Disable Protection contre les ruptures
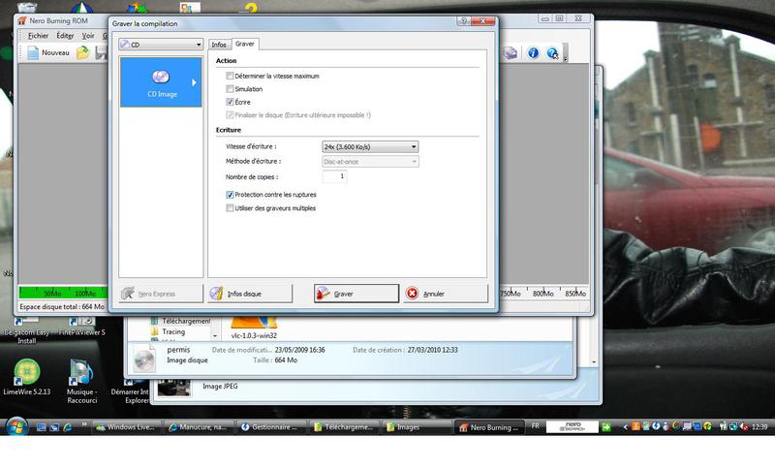 pyautogui.click(x=230, y=195)
